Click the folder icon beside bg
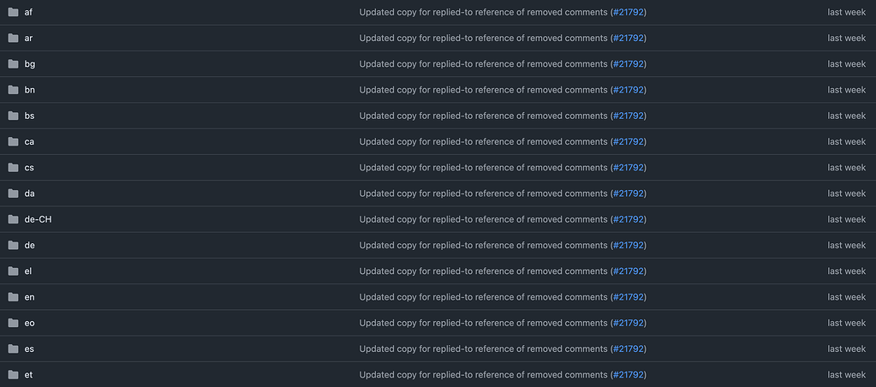 [x=13, y=64]
